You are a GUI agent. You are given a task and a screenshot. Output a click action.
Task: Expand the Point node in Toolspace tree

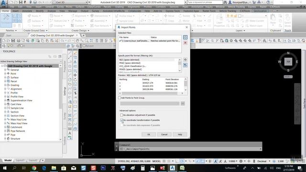[x=5, y=74]
